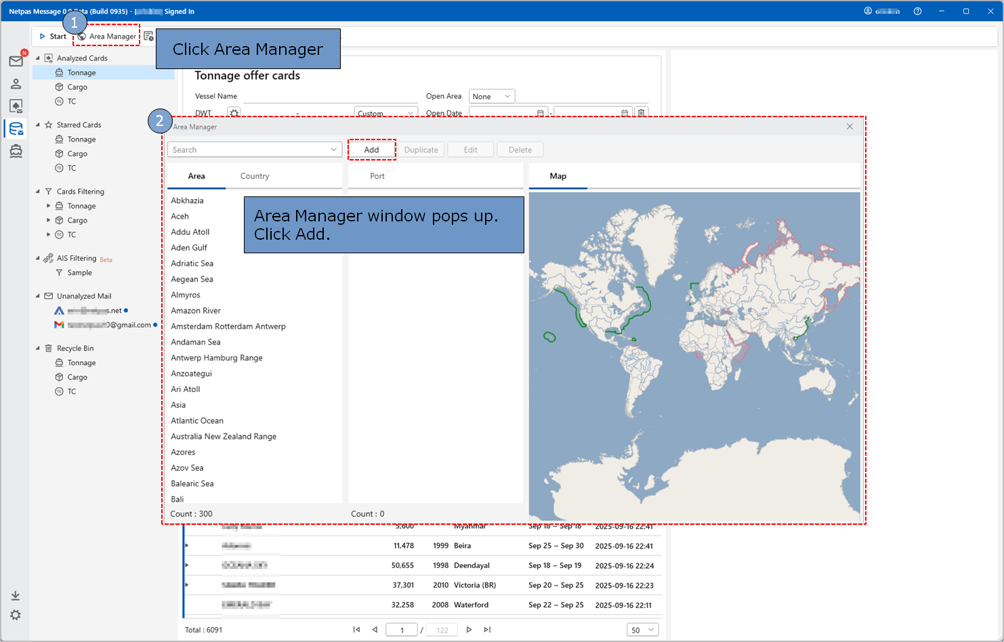1004x642 pixels.
Task: Click the Add button in Area Manager
Action: [371, 150]
